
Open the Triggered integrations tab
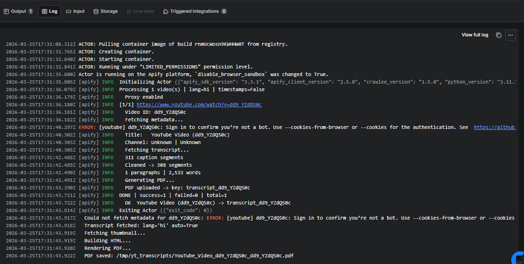coord(195,11)
